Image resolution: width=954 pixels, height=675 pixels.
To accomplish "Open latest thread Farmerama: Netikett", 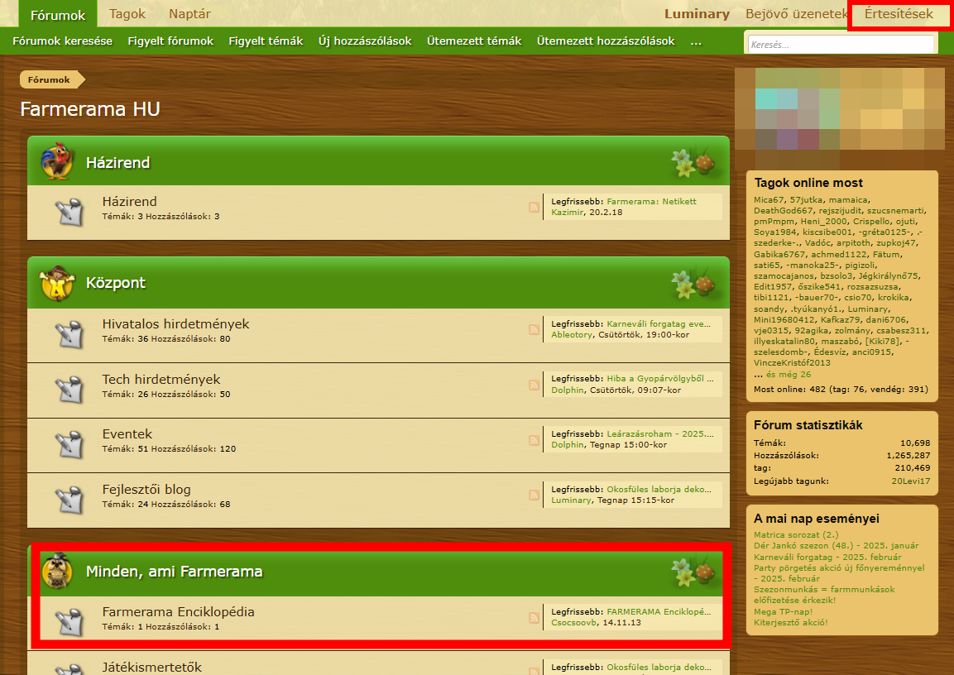I will pyautogui.click(x=652, y=201).
